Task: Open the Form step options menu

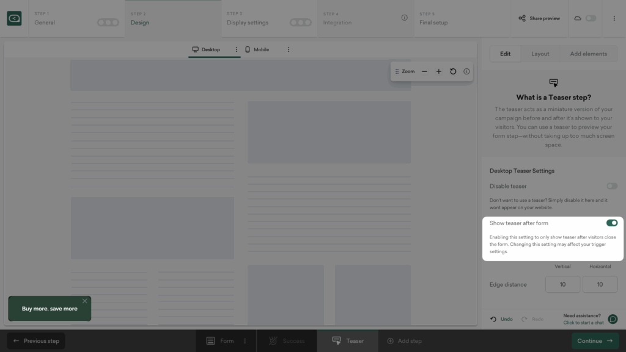Action: click(245, 341)
